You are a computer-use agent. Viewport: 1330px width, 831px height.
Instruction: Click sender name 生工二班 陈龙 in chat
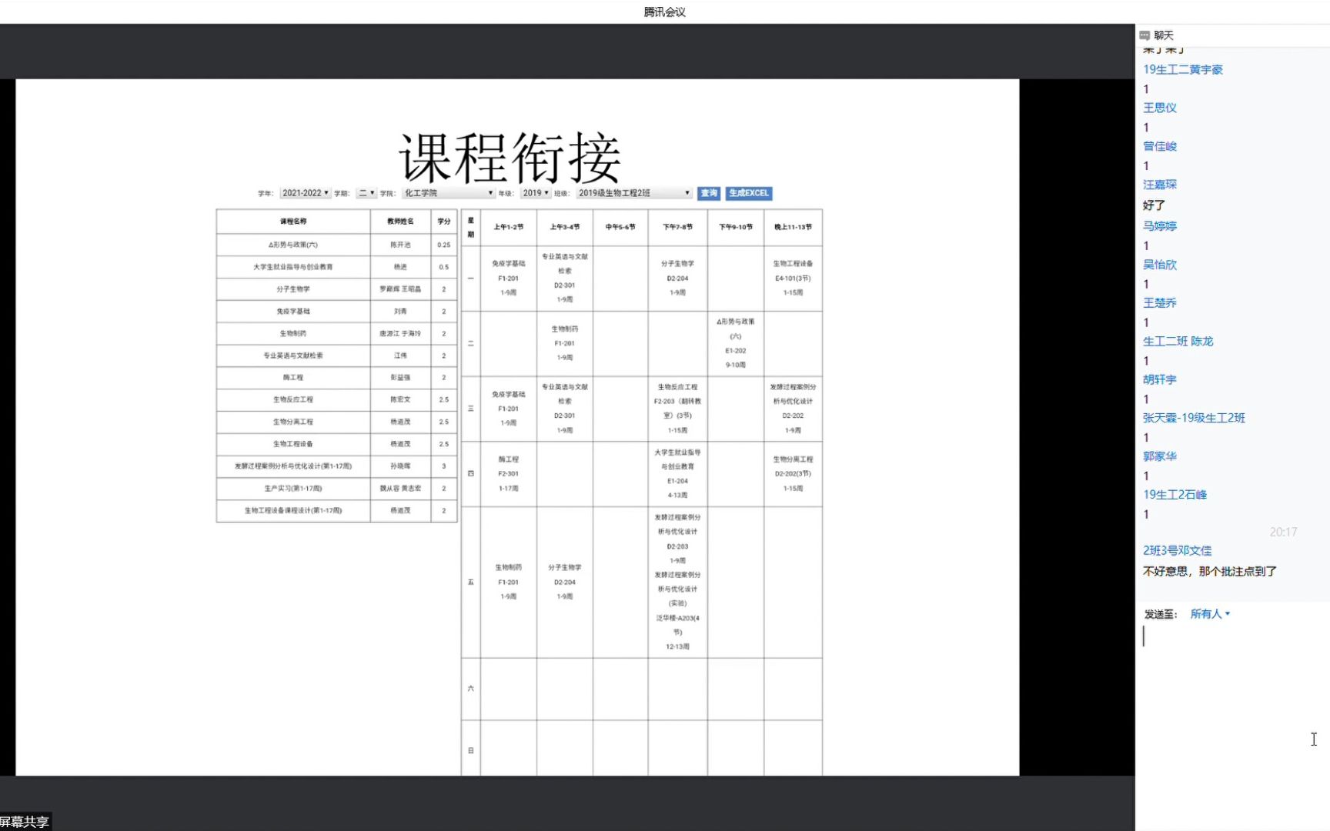click(1178, 342)
